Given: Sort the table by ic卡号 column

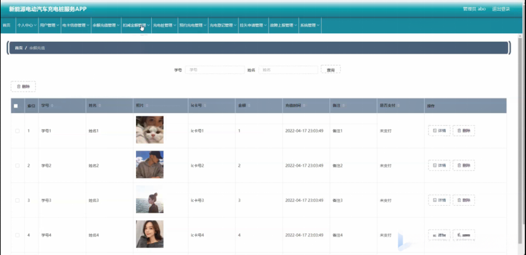Looking at the screenshot, I should tap(205, 105).
